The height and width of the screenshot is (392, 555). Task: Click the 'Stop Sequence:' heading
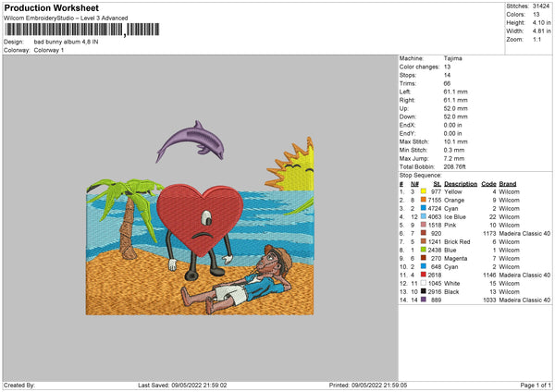(421, 175)
